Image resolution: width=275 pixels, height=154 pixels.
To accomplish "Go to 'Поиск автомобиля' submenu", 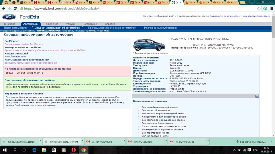I will point(15,28).
